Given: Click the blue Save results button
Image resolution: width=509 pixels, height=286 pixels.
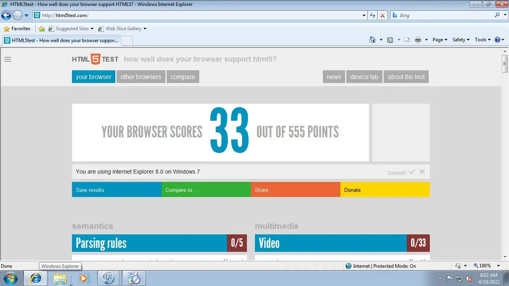Looking at the screenshot, I should coord(117,190).
